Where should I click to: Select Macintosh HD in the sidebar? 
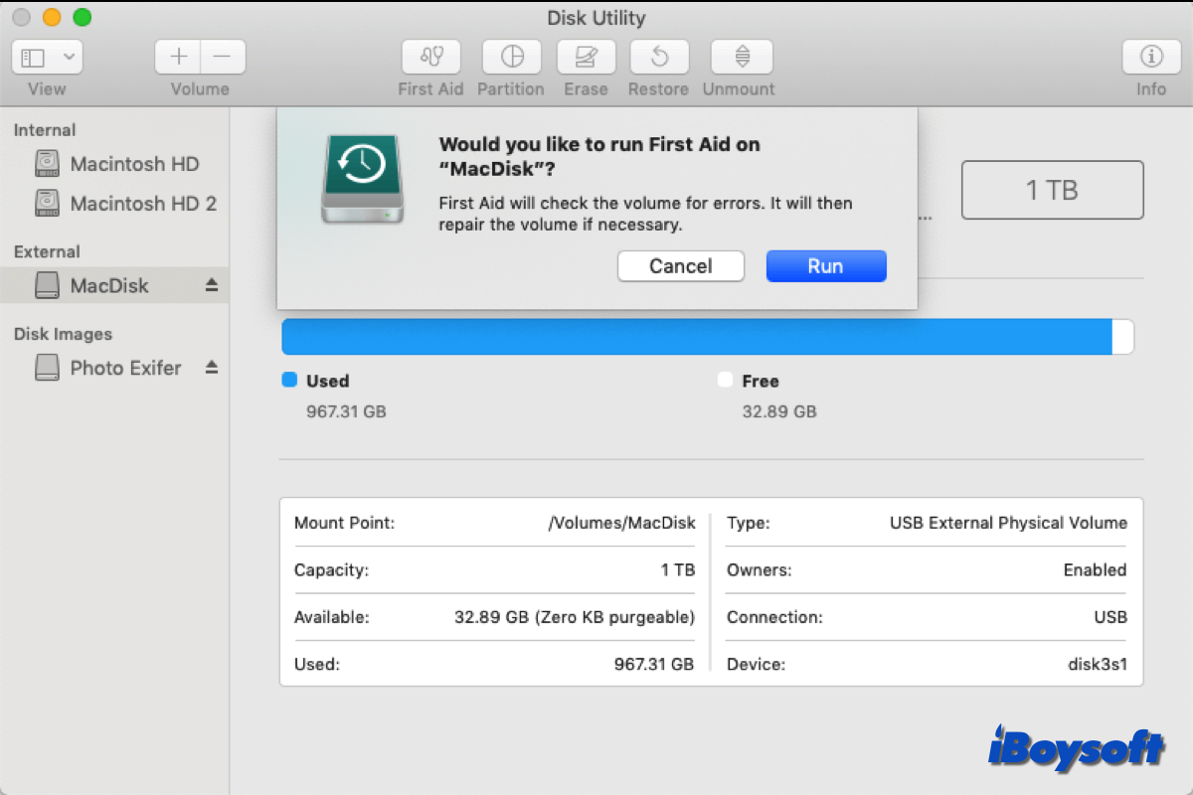point(134,163)
